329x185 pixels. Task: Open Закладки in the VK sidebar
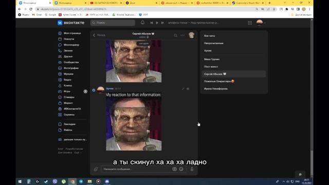point(69,124)
